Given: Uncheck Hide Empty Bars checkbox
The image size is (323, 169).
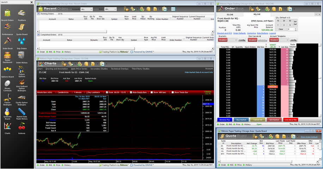Looking at the screenshot, I should click(131, 92).
